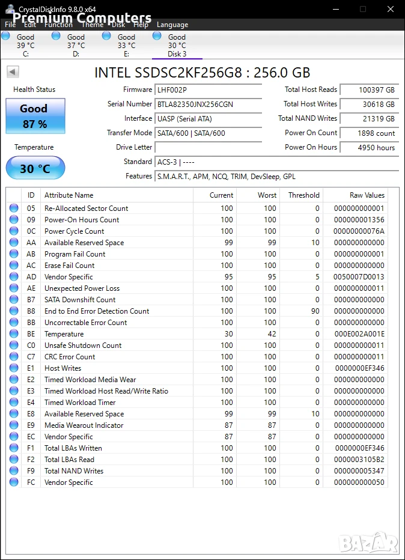Image resolution: width=405 pixels, height=560 pixels.
Task: Click status orb for AA Available Reserved Space
Action: tap(14, 242)
